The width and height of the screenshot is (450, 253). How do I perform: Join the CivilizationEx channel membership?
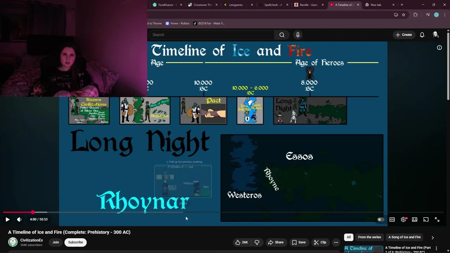56,242
